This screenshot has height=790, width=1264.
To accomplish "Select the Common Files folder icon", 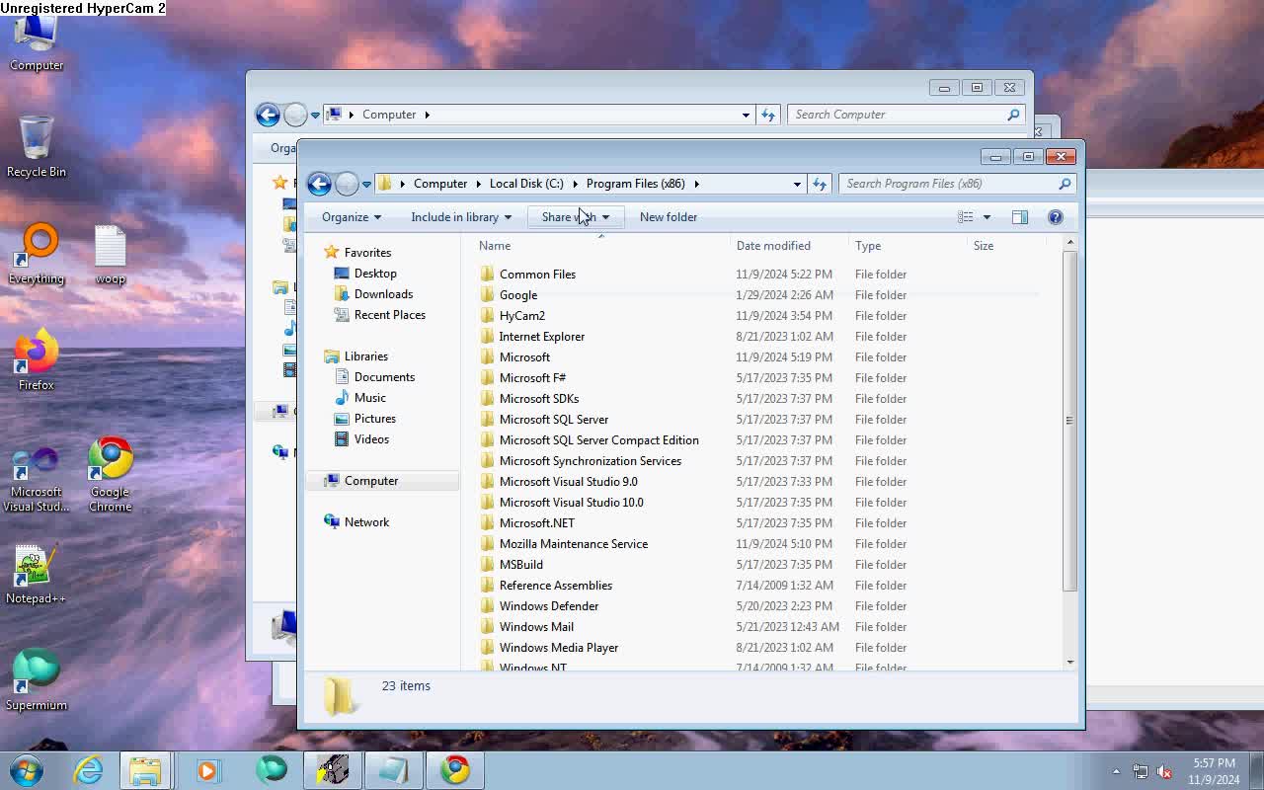I will tap(487, 275).
